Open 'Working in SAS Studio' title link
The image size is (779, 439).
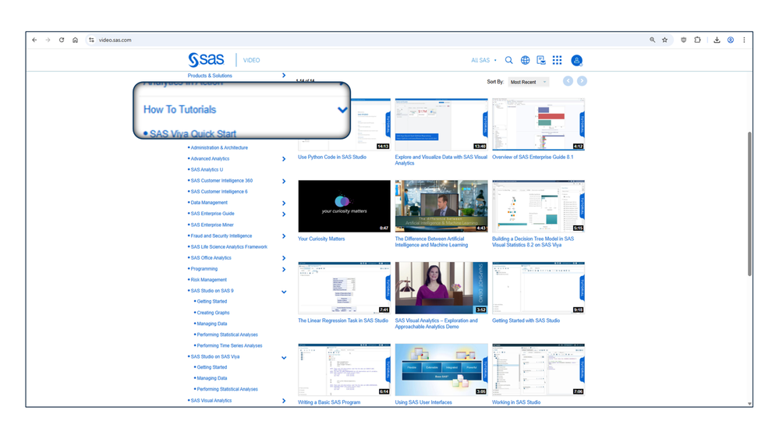(516, 402)
